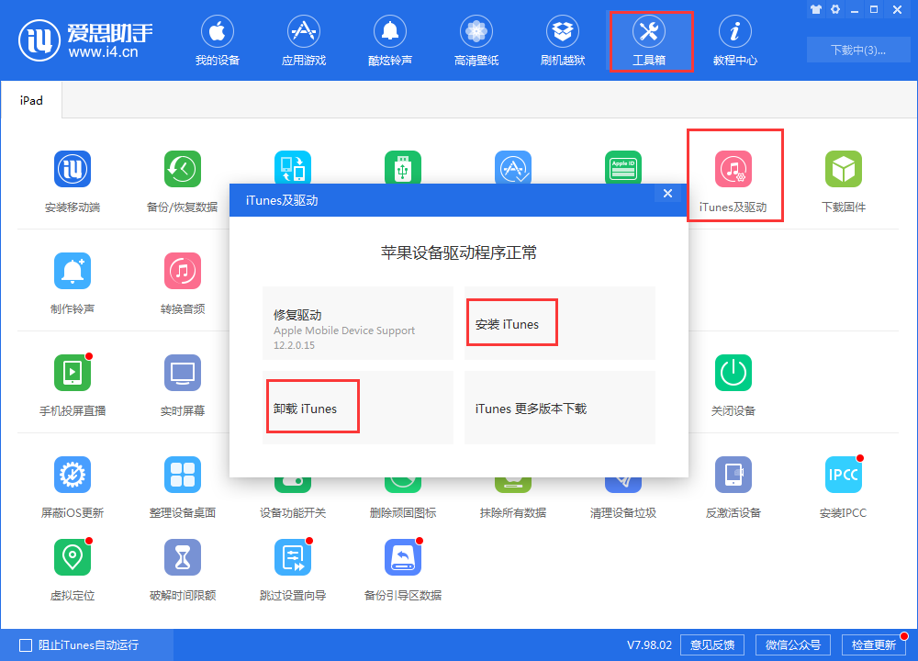Launch 手机投屏直播 tool

click(73, 386)
